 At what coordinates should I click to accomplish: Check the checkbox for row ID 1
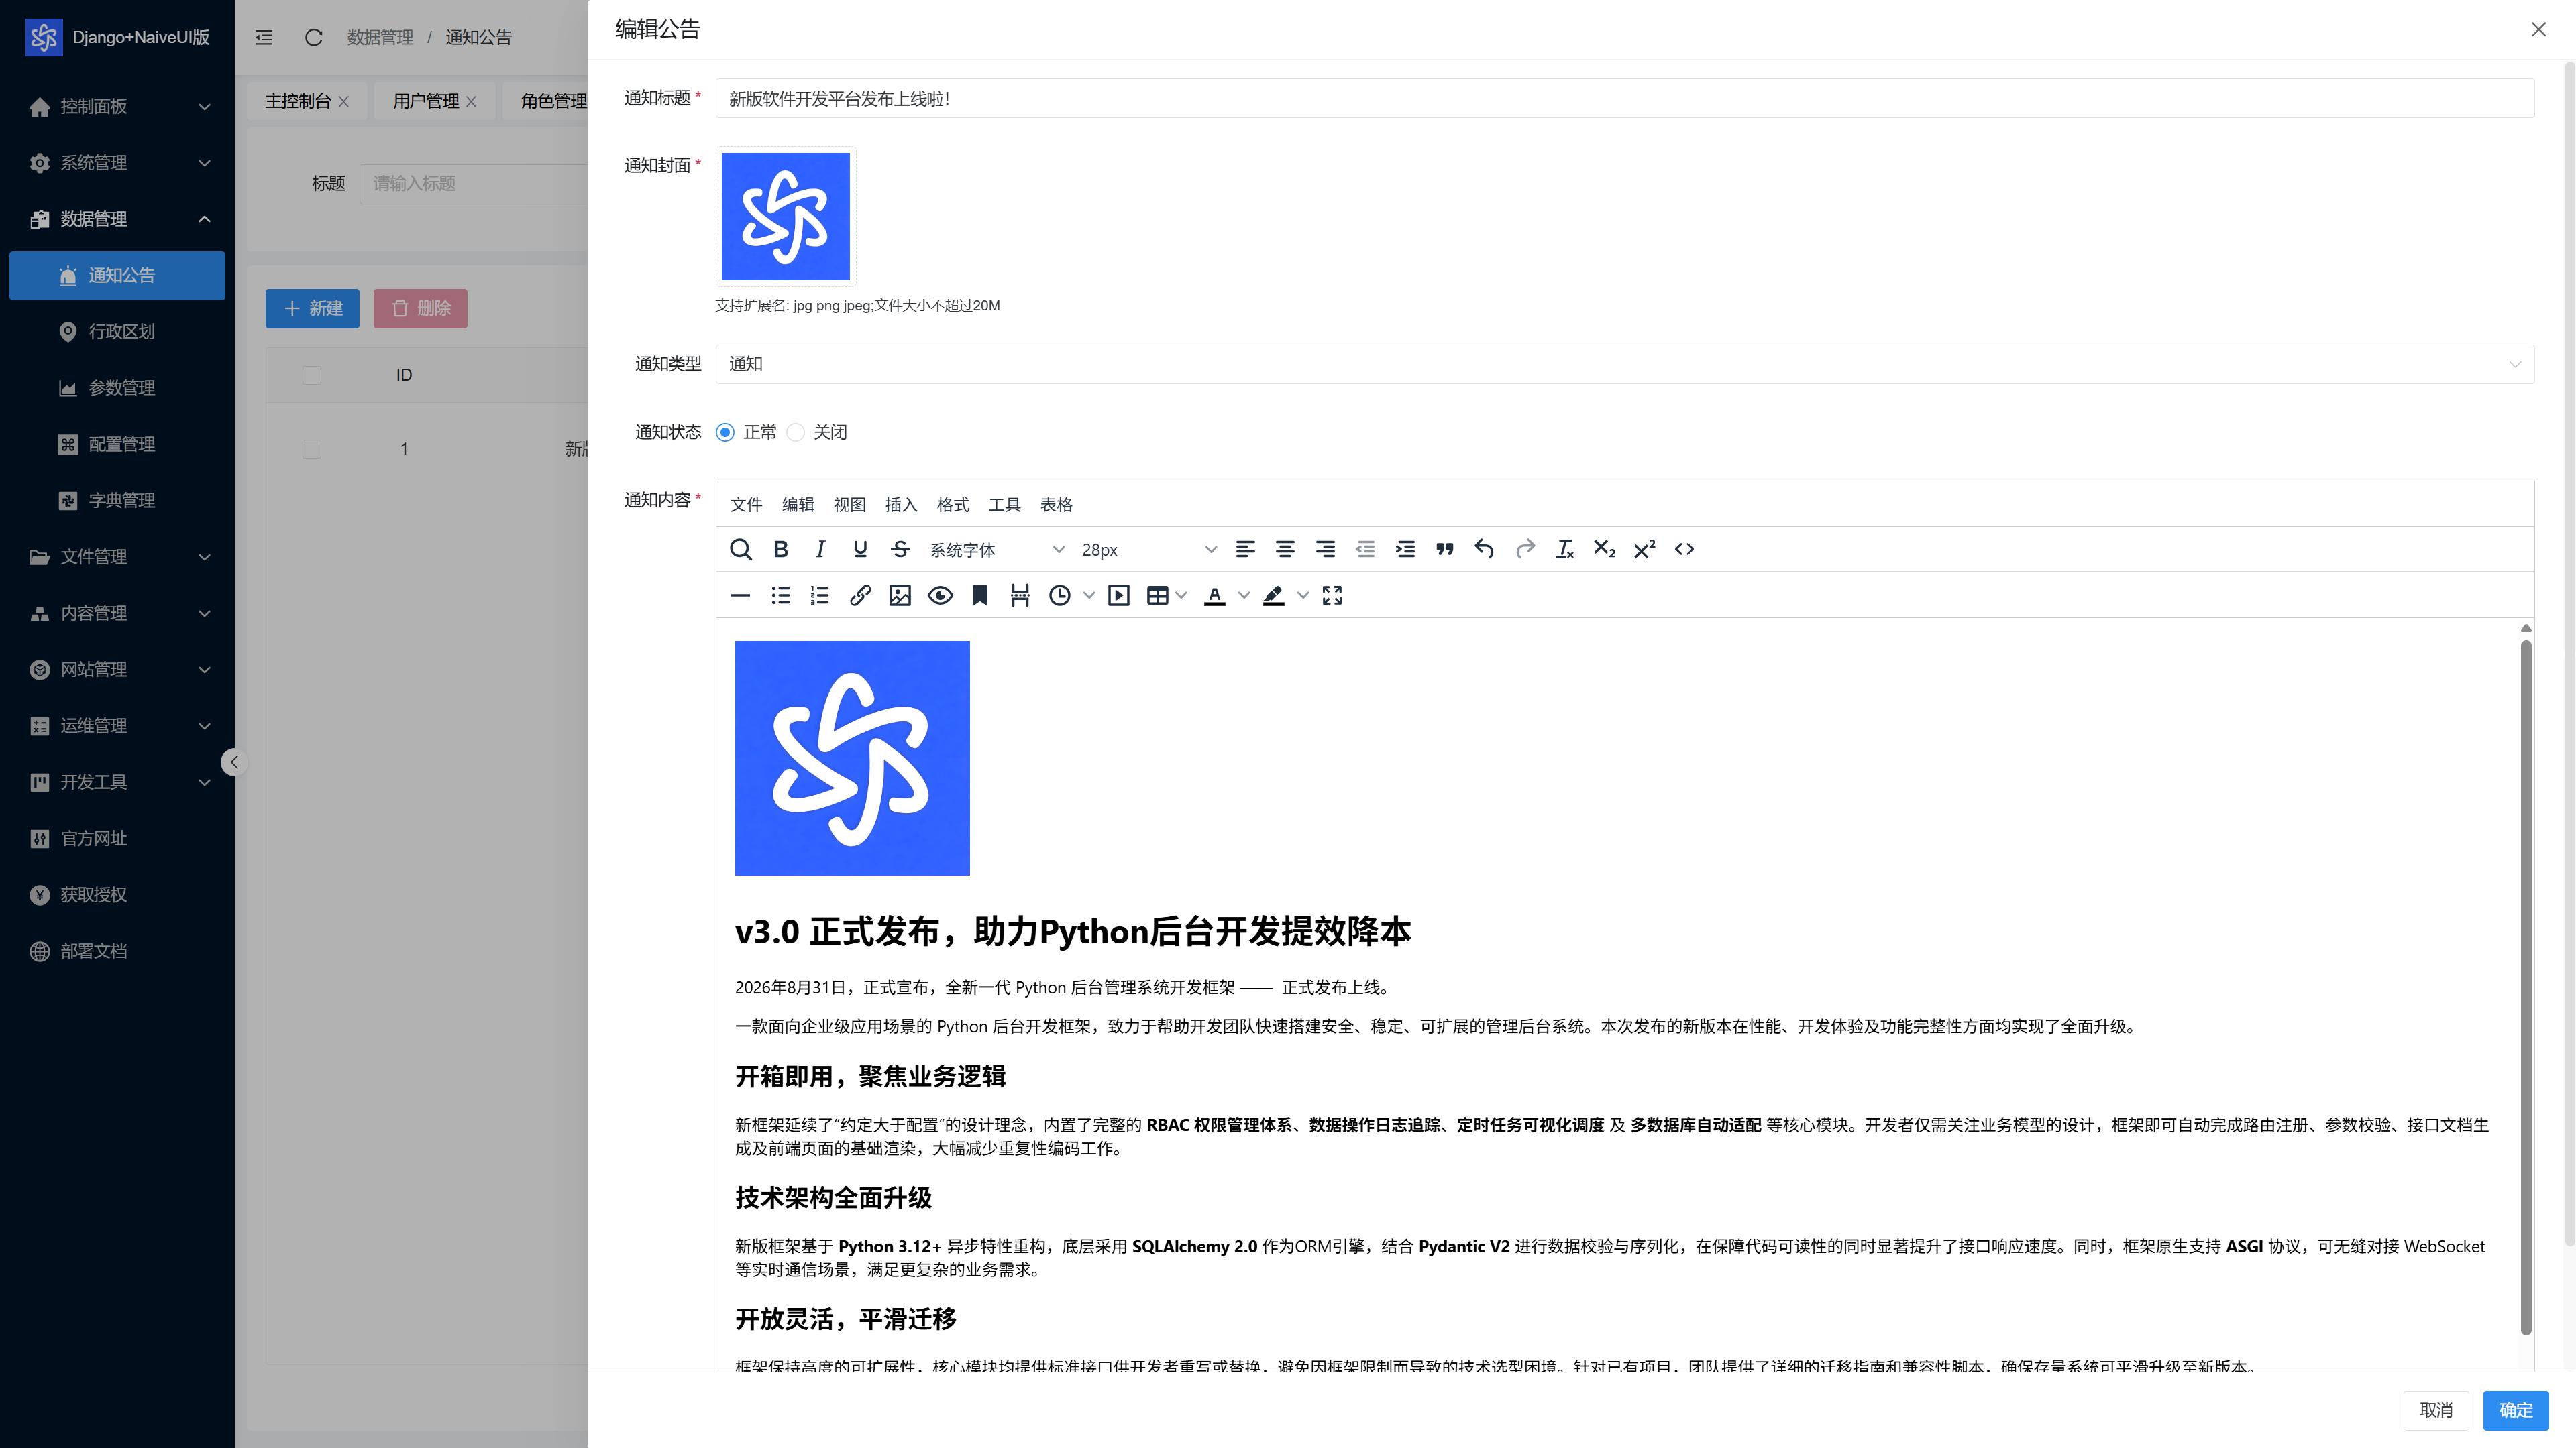(312, 448)
